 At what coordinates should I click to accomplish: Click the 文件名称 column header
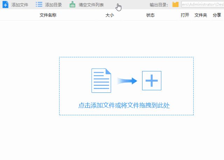pyautogui.click(x=48, y=15)
